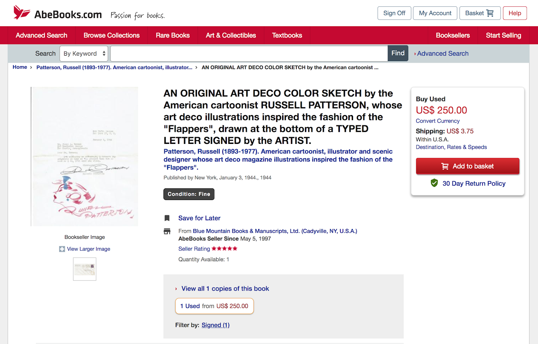Go to the Textbooks section
The image size is (538, 344).
287,35
